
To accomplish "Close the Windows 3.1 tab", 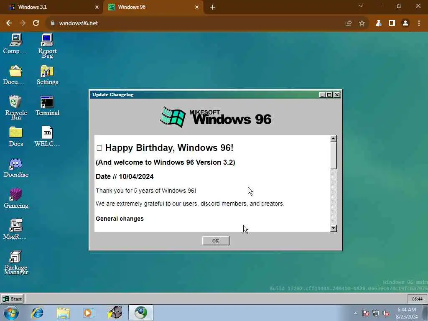I will [97, 8].
